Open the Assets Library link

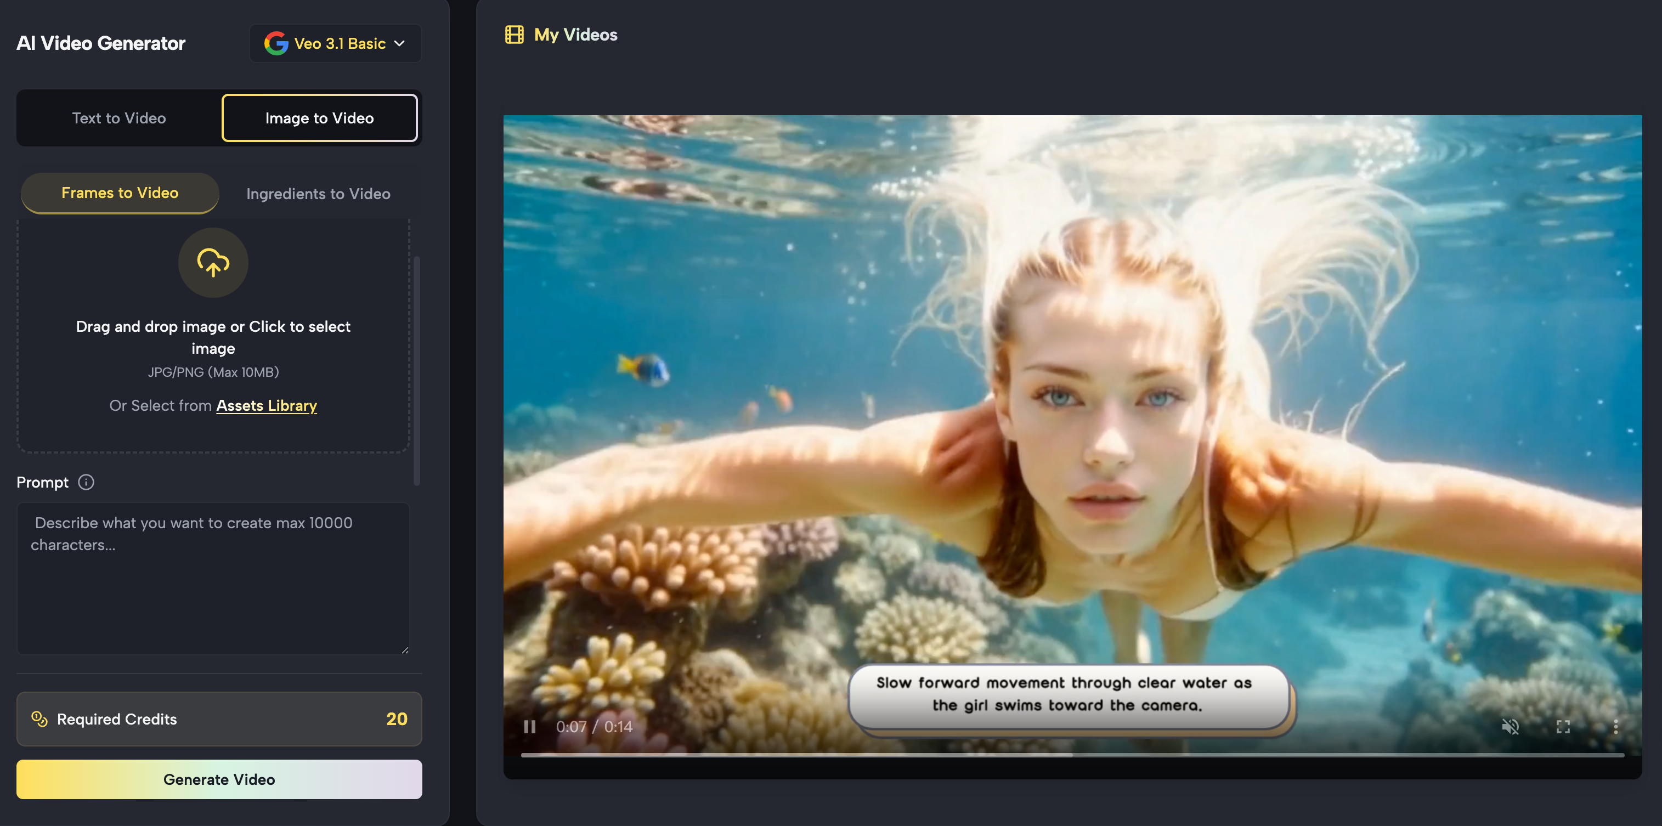267,405
